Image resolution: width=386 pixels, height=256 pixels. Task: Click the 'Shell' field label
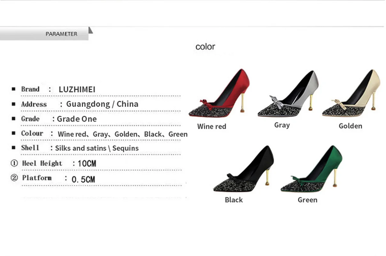(30, 148)
